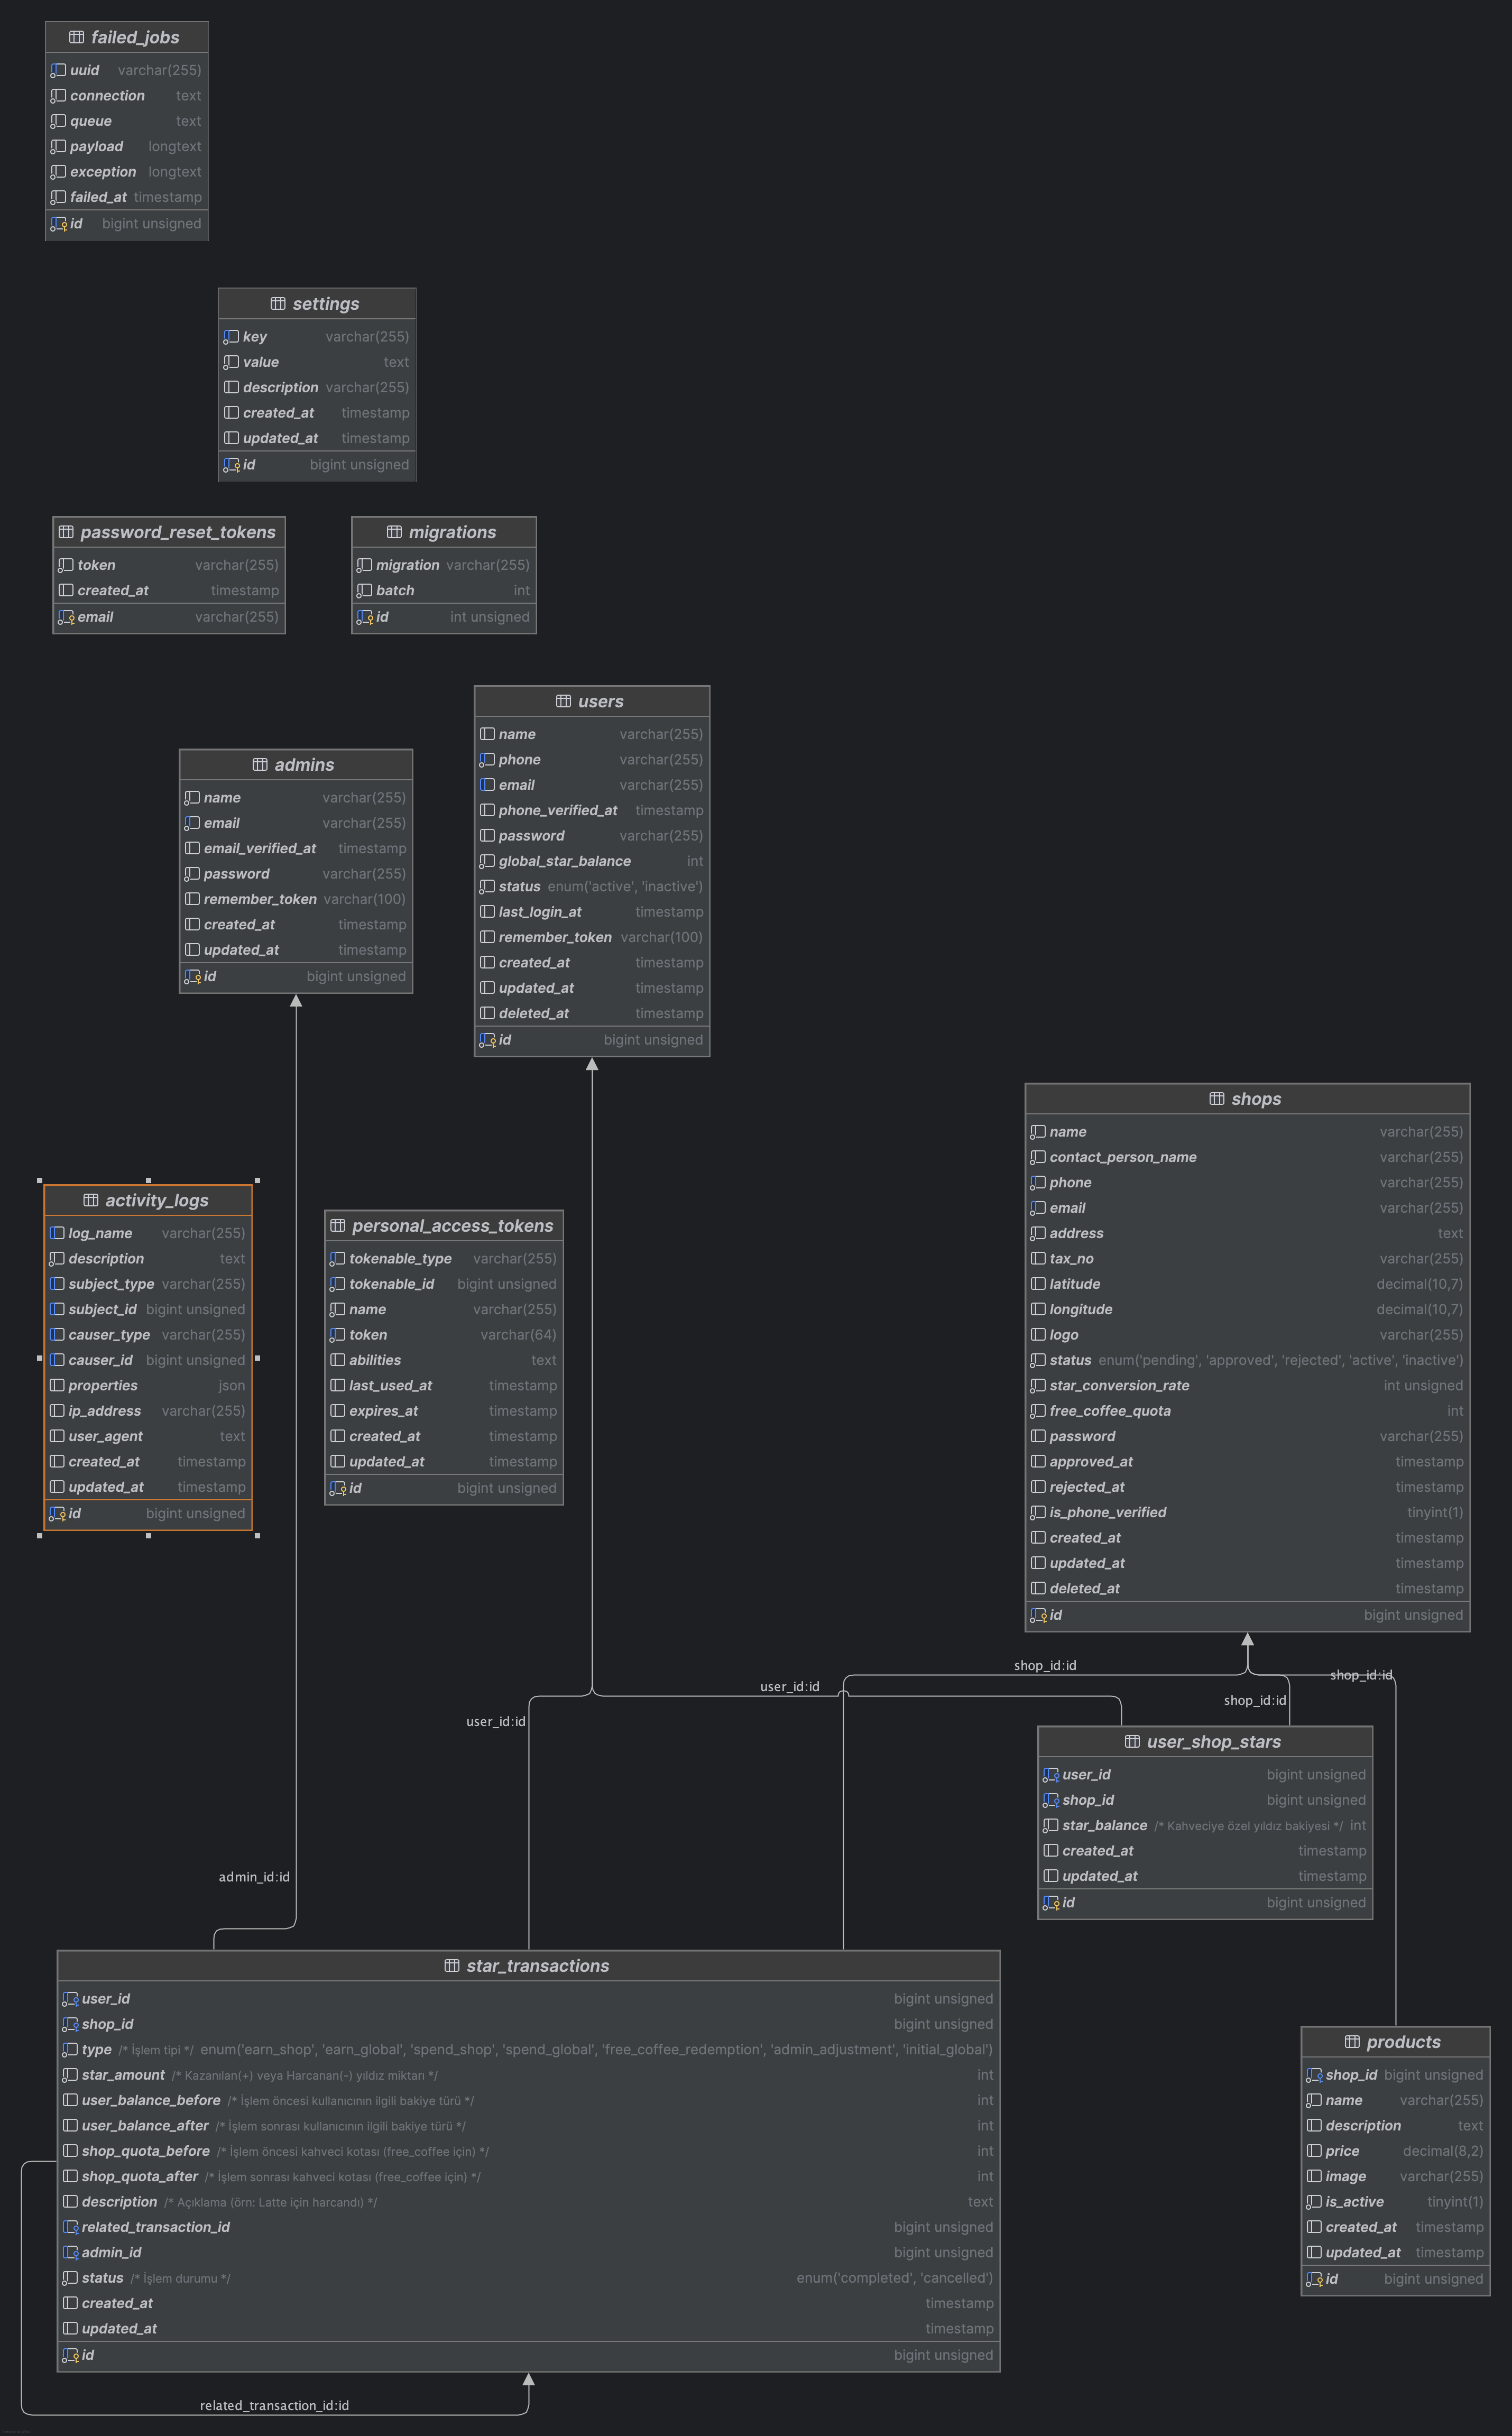1512x2436 pixels.
Task: Click the table icon beside failed_jobs title
Action: click(x=76, y=37)
